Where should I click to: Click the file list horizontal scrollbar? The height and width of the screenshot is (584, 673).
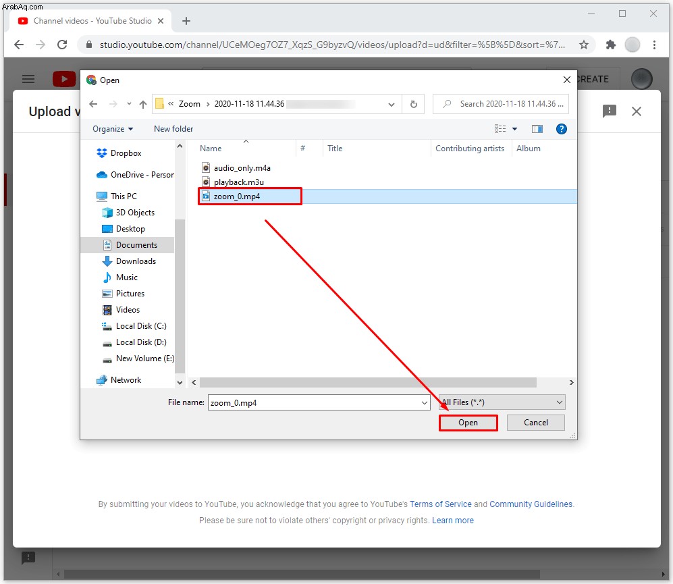(368, 382)
